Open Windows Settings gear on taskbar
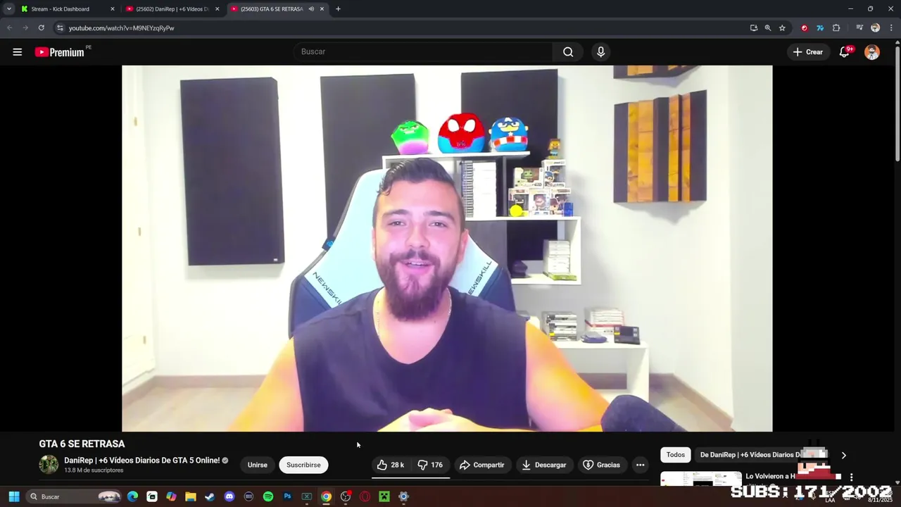The image size is (901, 507). pos(403,496)
